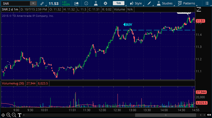Click the 1m timeframe button
Screen dimensions: 212x118
tap(118, 3)
